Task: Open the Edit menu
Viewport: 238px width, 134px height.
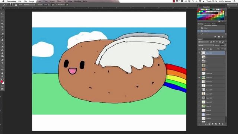Action: [x=25, y=1]
